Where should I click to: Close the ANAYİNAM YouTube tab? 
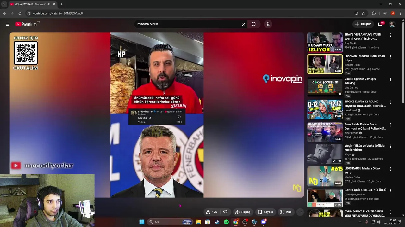click(x=54, y=4)
